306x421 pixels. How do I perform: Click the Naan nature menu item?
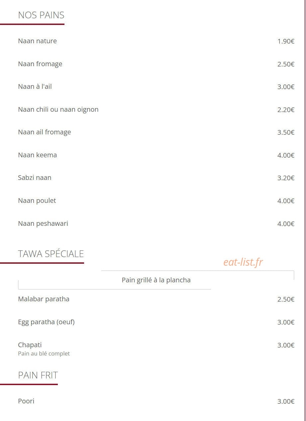(37, 41)
